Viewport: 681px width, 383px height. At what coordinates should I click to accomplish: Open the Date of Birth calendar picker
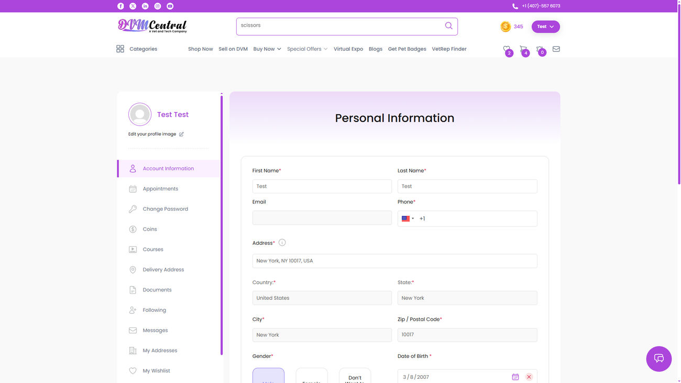[515, 377]
